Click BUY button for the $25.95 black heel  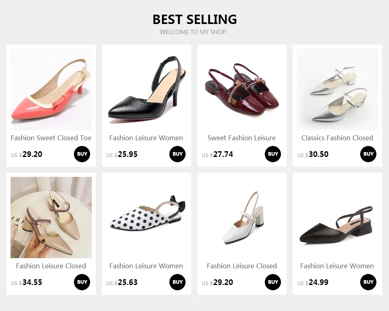click(177, 154)
